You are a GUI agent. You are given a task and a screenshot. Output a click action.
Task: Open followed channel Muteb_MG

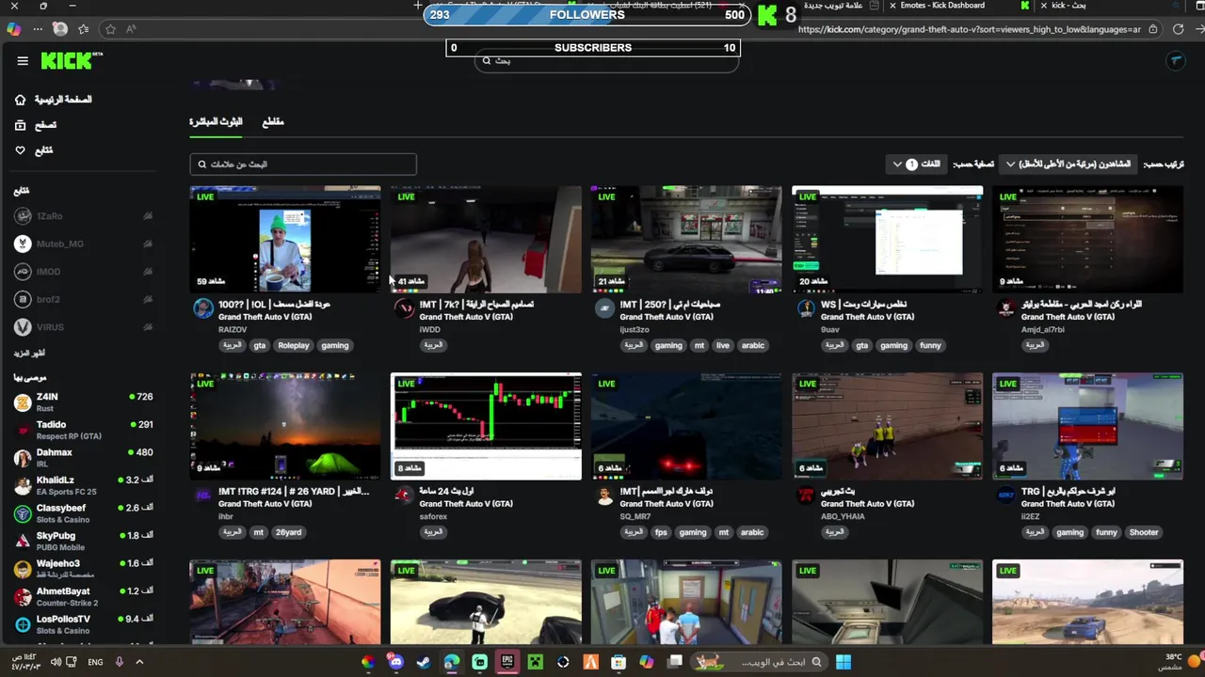pyautogui.click(x=83, y=244)
